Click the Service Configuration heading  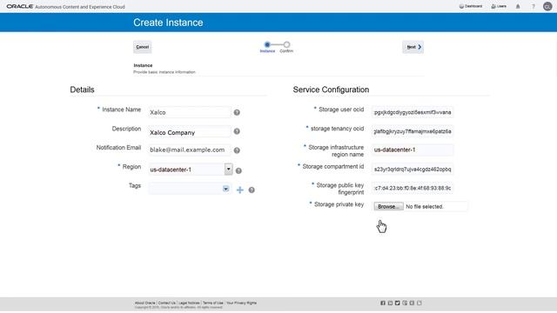331,90
